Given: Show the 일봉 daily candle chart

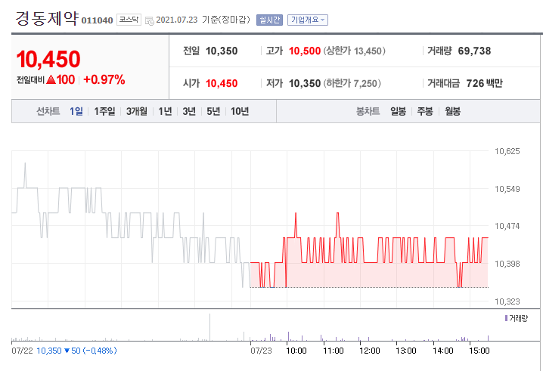Looking at the screenshot, I should tap(398, 111).
